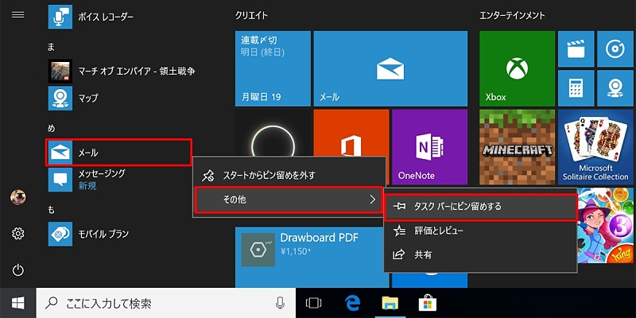Open Microsoft Solitaire Collection tile

[x=595, y=147]
